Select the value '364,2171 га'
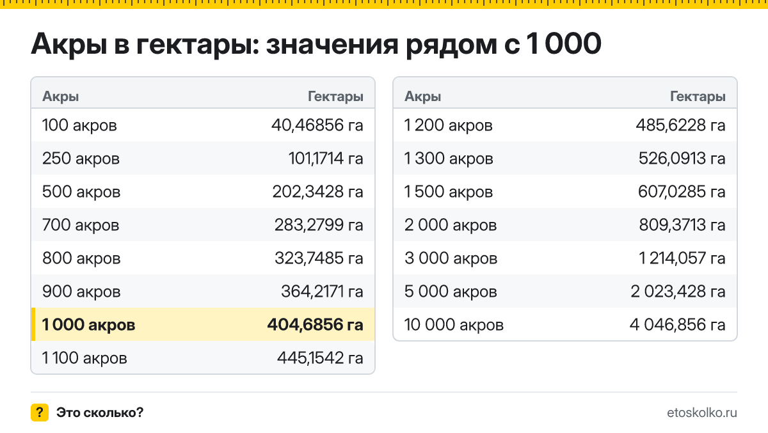Viewport: 768px width, 433px height. pos(323,292)
